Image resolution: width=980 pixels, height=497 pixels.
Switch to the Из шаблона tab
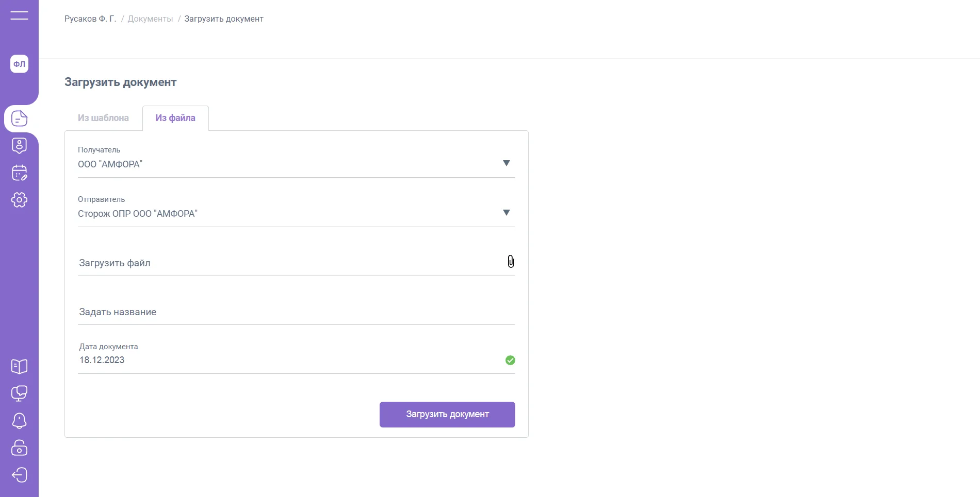point(103,118)
